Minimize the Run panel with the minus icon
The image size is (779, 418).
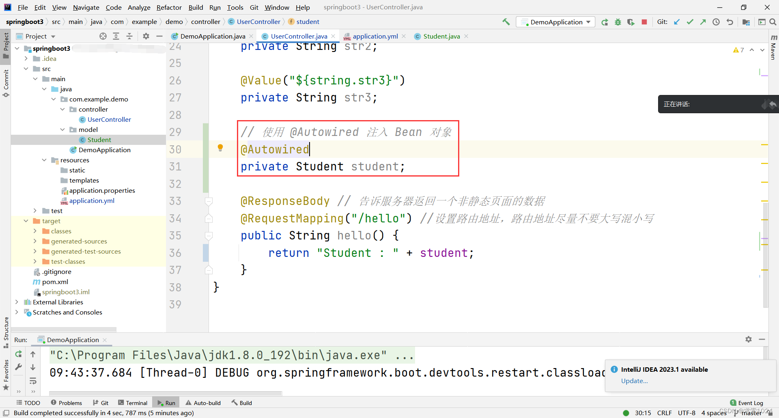[762, 339]
